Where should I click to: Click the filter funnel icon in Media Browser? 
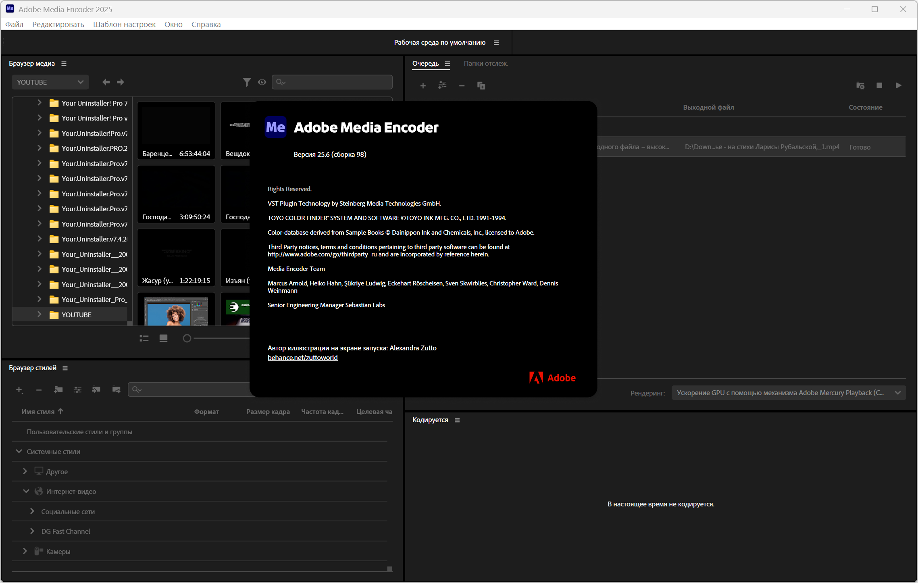click(247, 82)
